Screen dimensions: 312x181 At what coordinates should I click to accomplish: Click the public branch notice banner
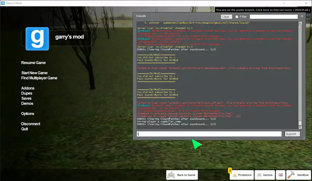263,10
